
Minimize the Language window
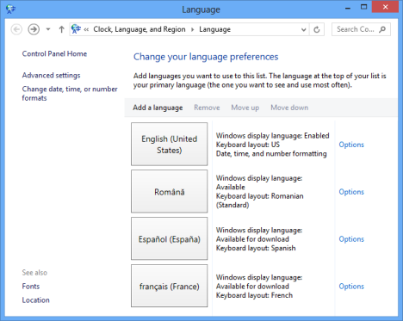(x=348, y=8)
